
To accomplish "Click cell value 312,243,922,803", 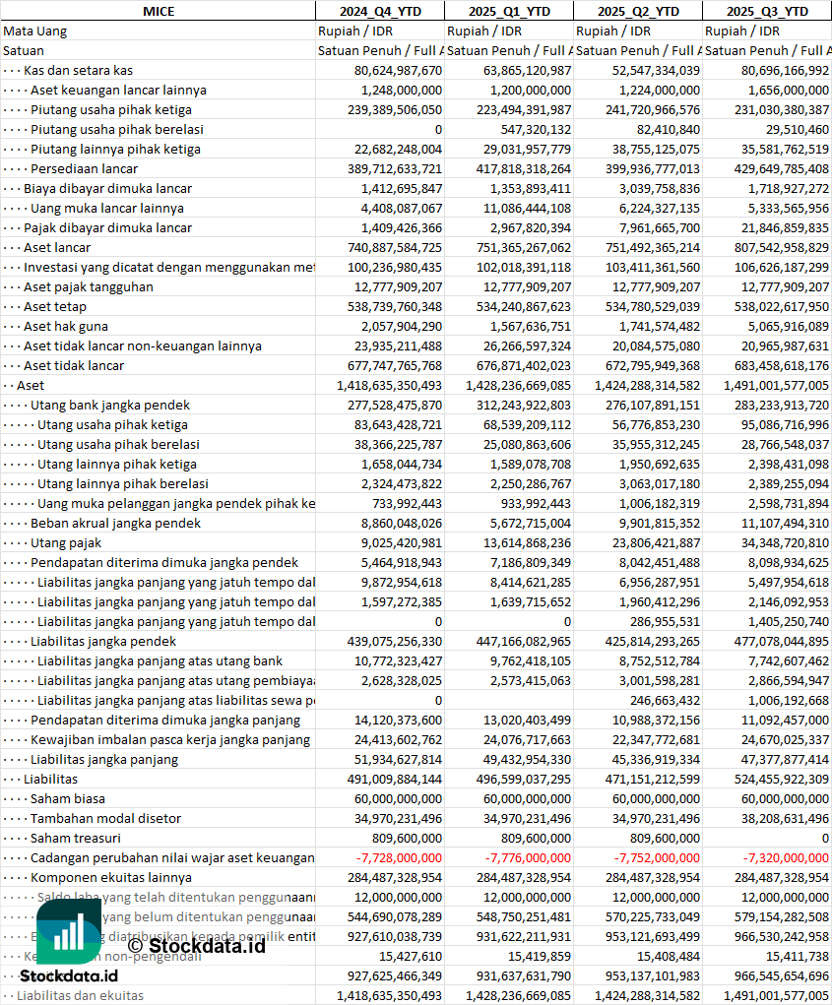I will pyautogui.click(x=524, y=406).
